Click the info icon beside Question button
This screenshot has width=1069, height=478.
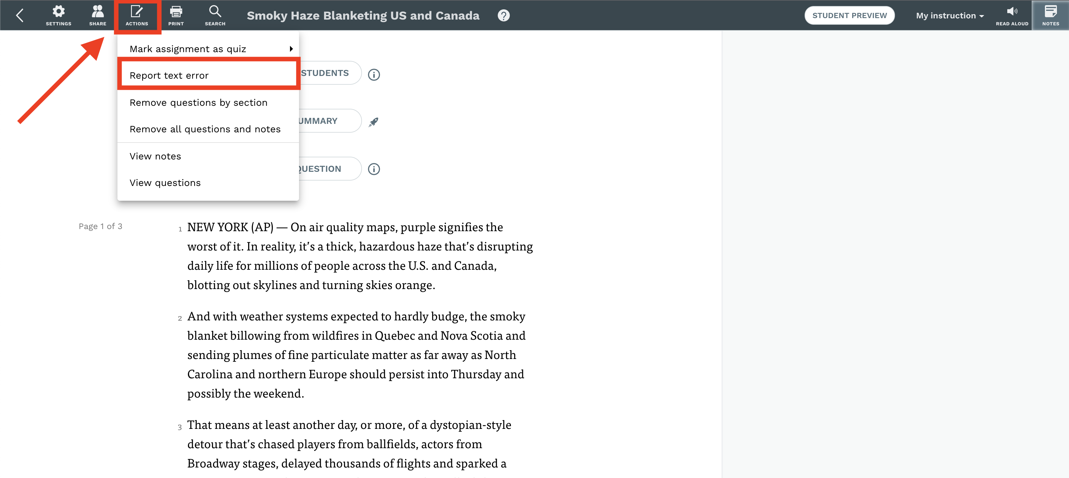(373, 169)
